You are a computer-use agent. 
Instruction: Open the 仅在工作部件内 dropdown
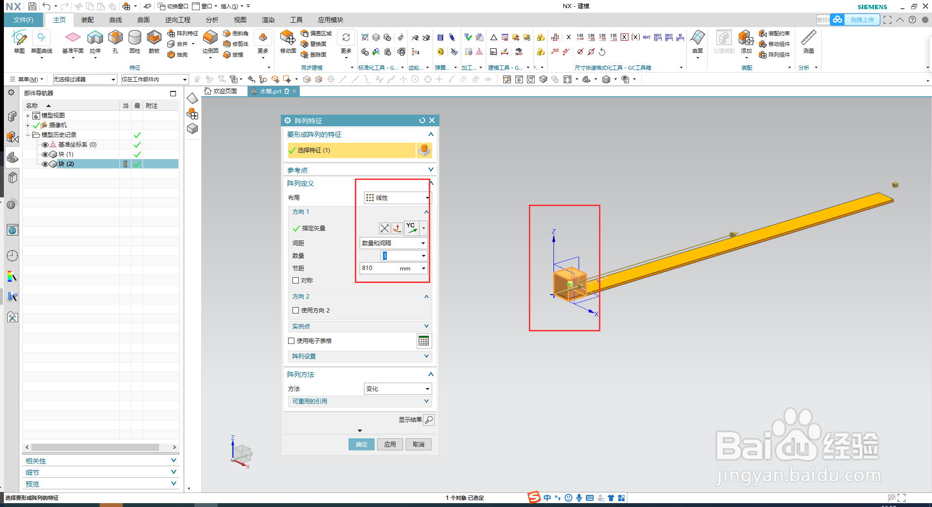(x=154, y=79)
